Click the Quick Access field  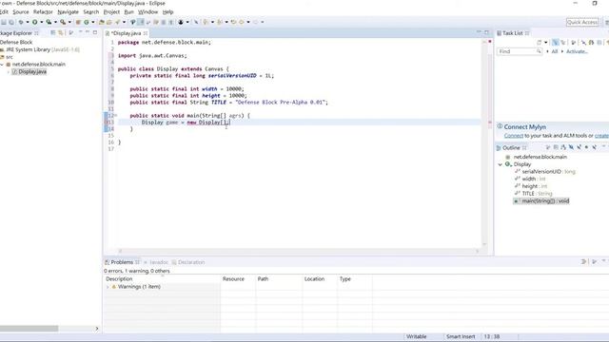pyautogui.click(x=581, y=22)
